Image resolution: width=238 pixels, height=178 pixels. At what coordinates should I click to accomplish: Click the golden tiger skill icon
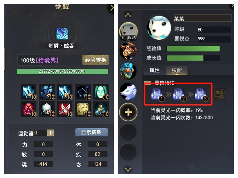[x=83, y=109]
